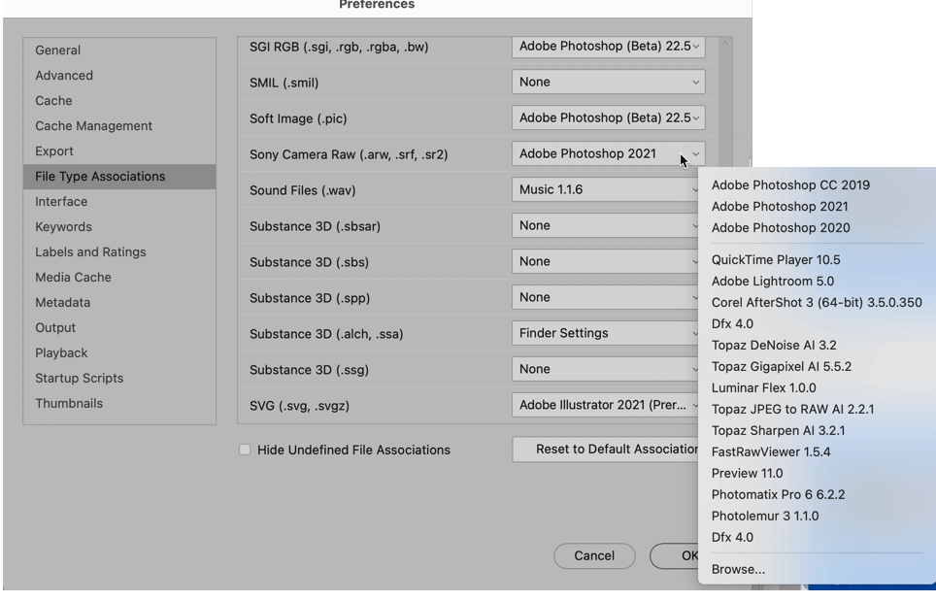Open the SVG file association dropdown

[608, 405]
